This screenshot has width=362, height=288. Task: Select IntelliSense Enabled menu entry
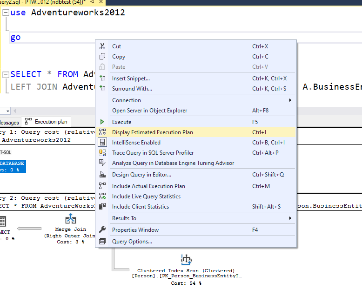(x=196, y=143)
